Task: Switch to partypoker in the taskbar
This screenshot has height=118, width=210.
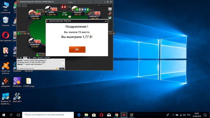Action: coord(124,115)
